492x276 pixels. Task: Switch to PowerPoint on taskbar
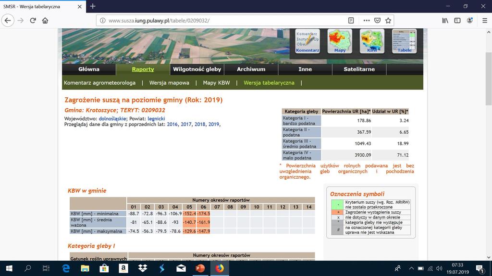200,268
